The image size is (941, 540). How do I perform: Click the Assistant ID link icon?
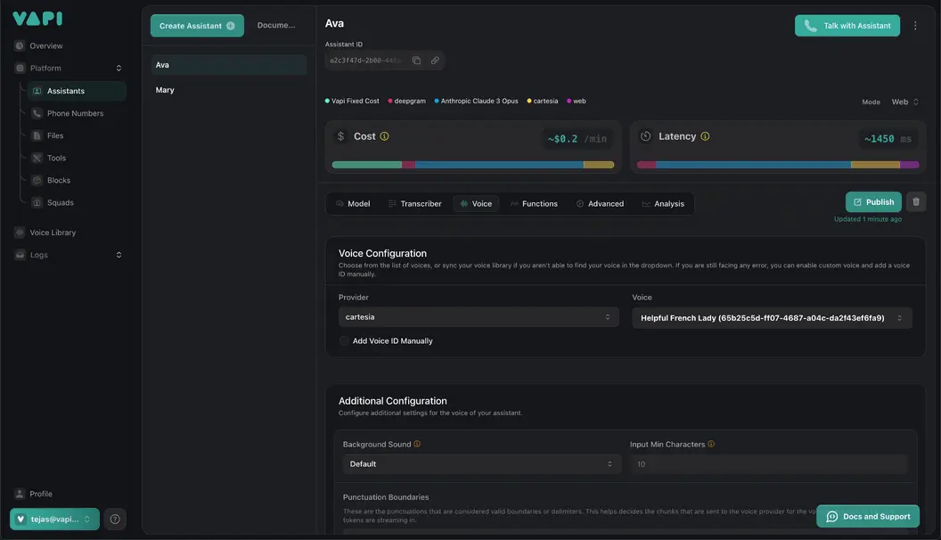pyautogui.click(x=435, y=61)
